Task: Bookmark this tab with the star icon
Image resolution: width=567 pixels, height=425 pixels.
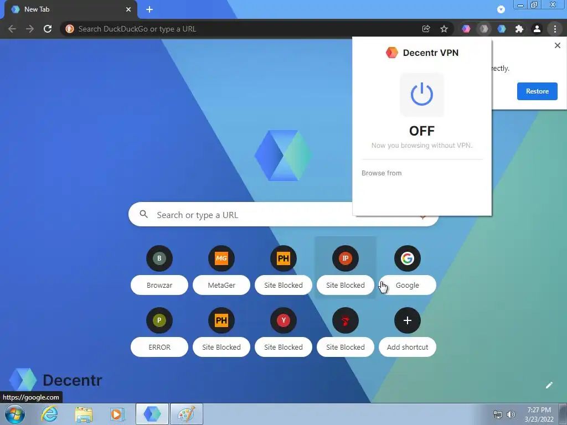Action: (444, 29)
